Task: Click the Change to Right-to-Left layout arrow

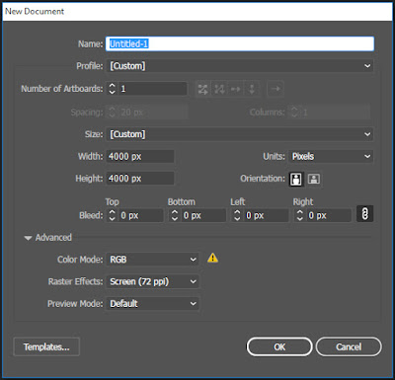Action: click(x=276, y=89)
